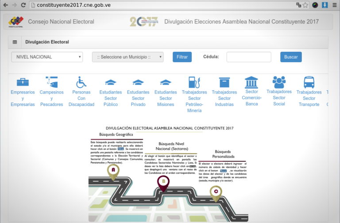This screenshot has width=340, height=223.
Task: Click the Búsqueda Personalizada heading
Action: pos(223,154)
